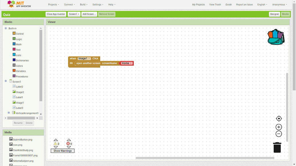The image size is (296, 166).
Task: Click the Add Screen button
Action: click(x=89, y=14)
